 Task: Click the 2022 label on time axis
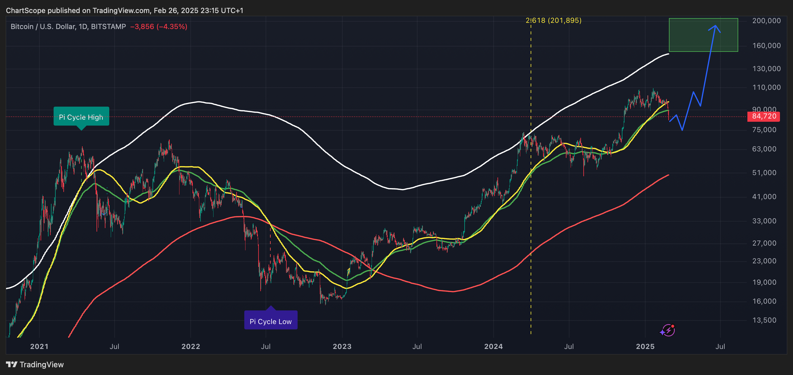(x=191, y=346)
